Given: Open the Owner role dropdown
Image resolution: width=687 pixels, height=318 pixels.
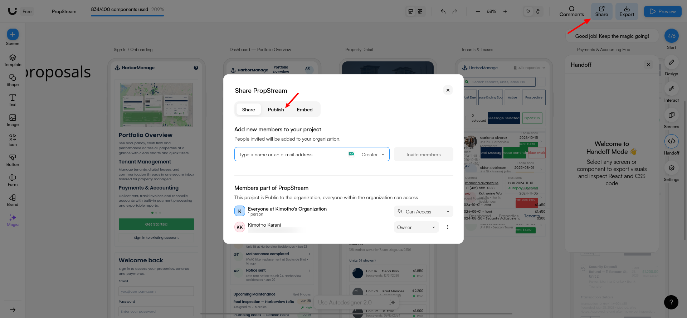Looking at the screenshot, I should pos(416,227).
